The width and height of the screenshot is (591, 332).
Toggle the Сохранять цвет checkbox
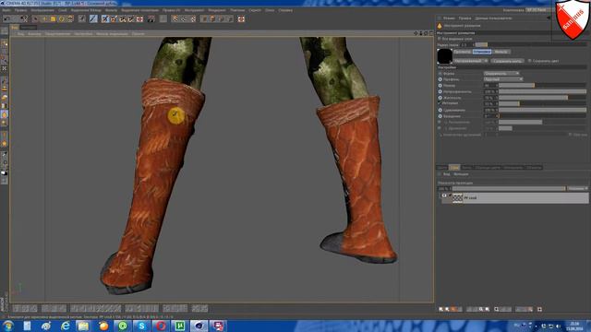pyautogui.click(x=530, y=61)
